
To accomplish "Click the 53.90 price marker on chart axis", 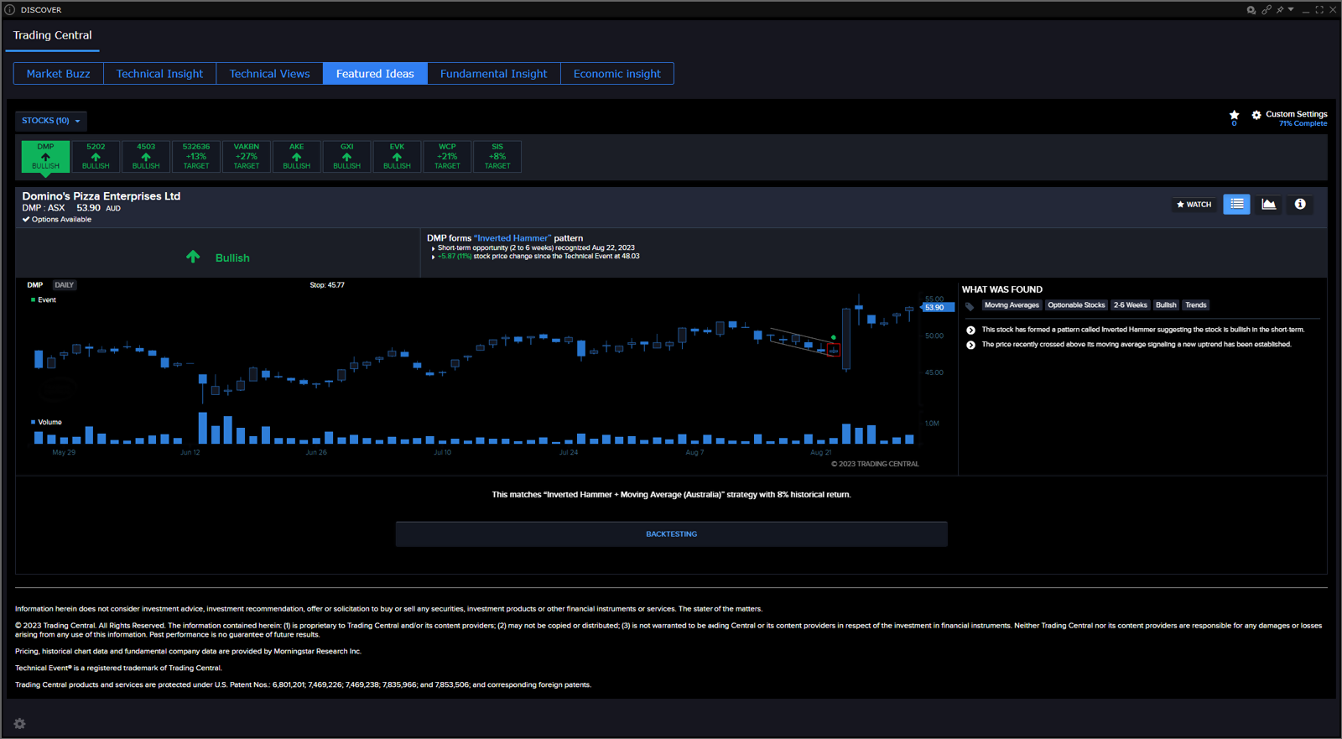I will coord(936,308).
